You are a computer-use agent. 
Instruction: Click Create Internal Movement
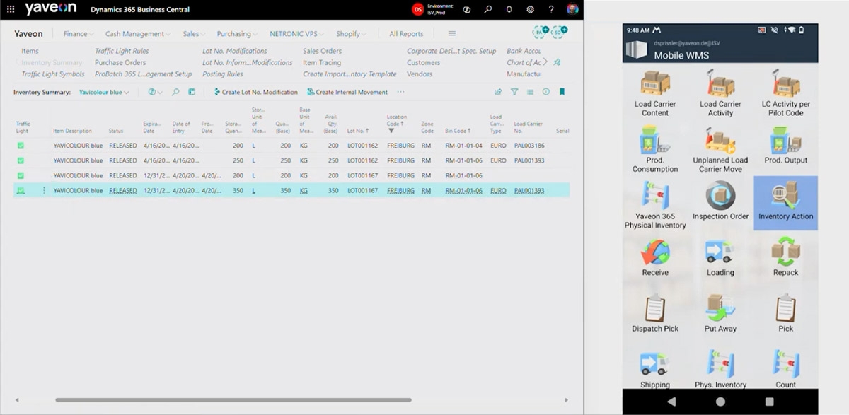click(x=347, y=92)
